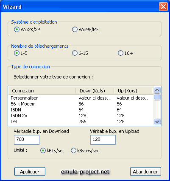Sort by the Connexion column header
Viewport: 170px width, 181px height.
[x=42, y=91]
